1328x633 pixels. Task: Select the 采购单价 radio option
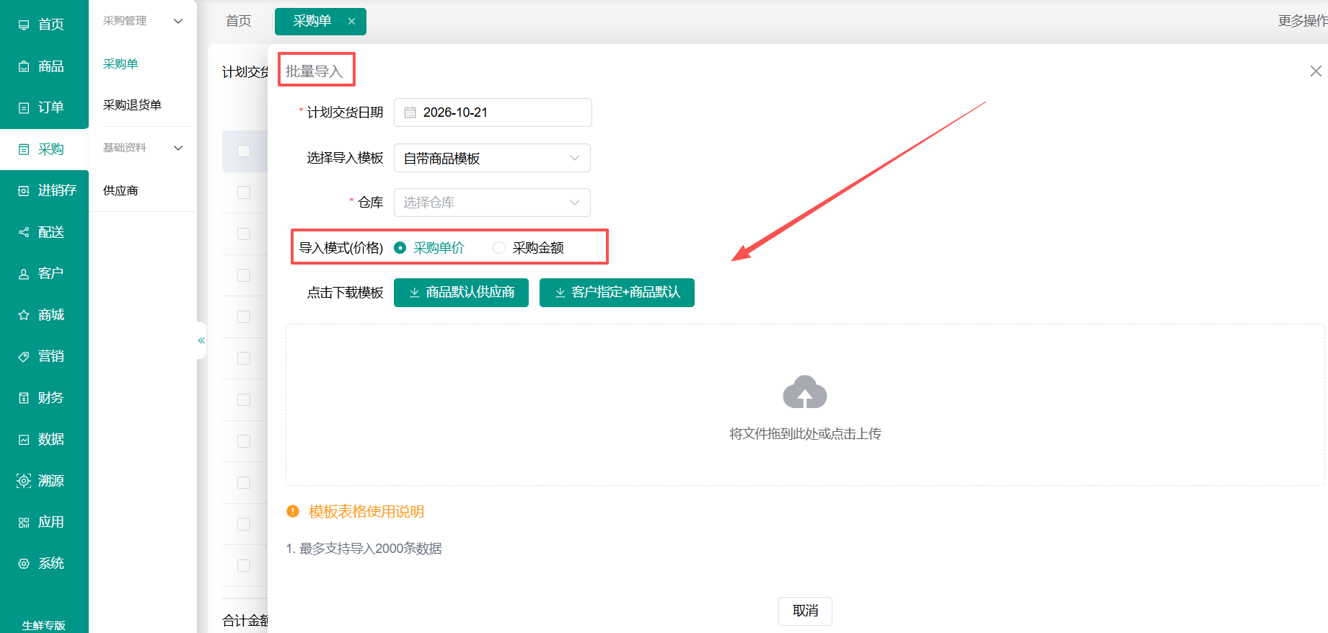(429, 248)
